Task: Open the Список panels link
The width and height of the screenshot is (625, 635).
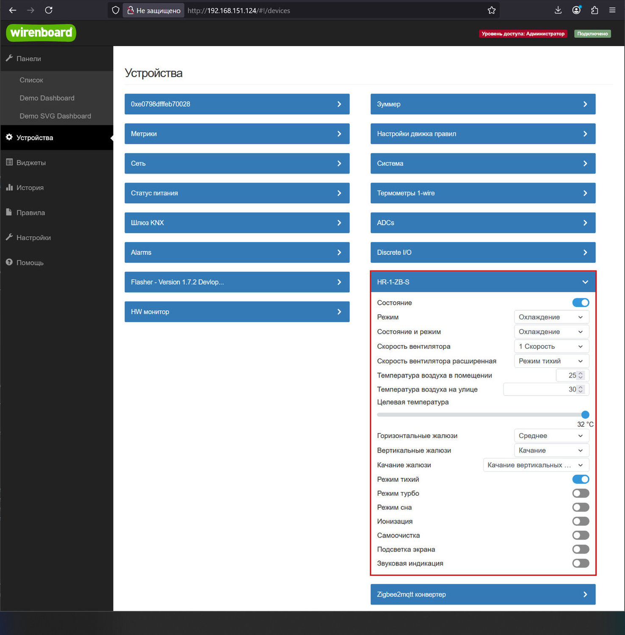Action: tap(31, 80)
